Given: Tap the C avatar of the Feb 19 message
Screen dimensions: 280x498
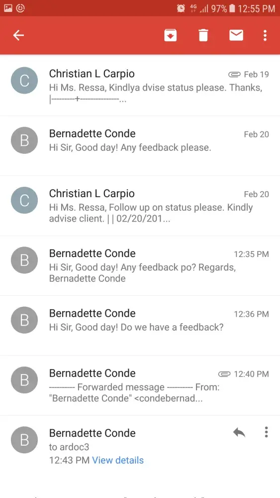Looking at the screenshot, I should pyautogui.click(x=24, y=80).
